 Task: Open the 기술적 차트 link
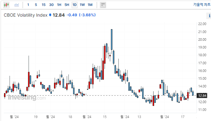[202, 5]
